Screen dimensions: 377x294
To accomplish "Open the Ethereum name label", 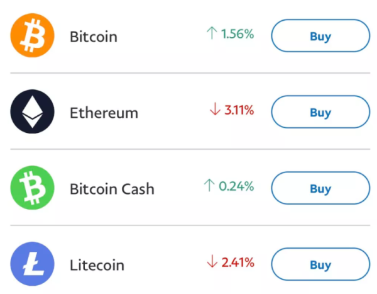I will [104, 113].
